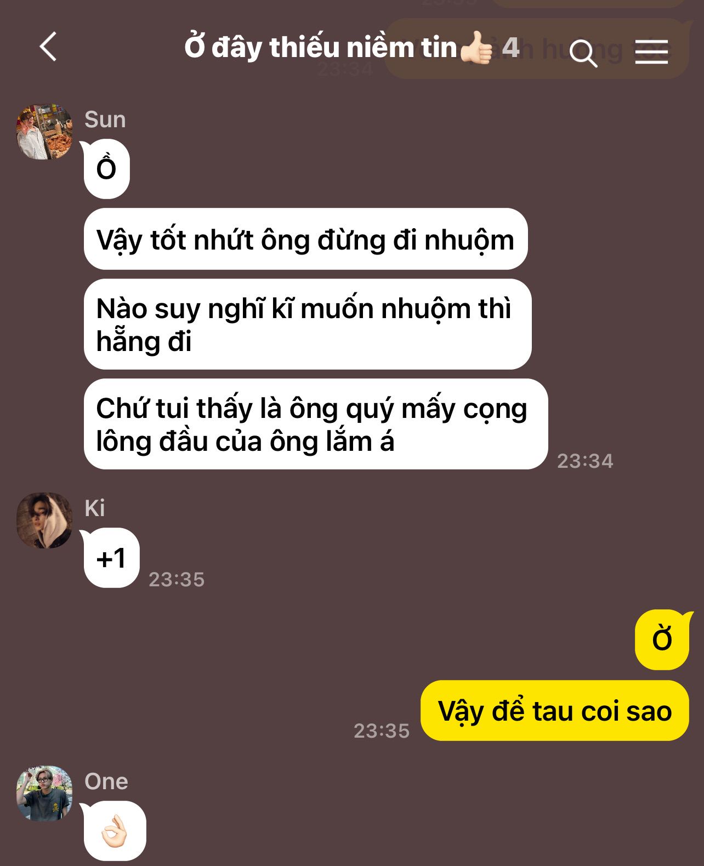Tap the sender name Ki
The height and width of the screenshot is (866, 704).
point(94,508)
